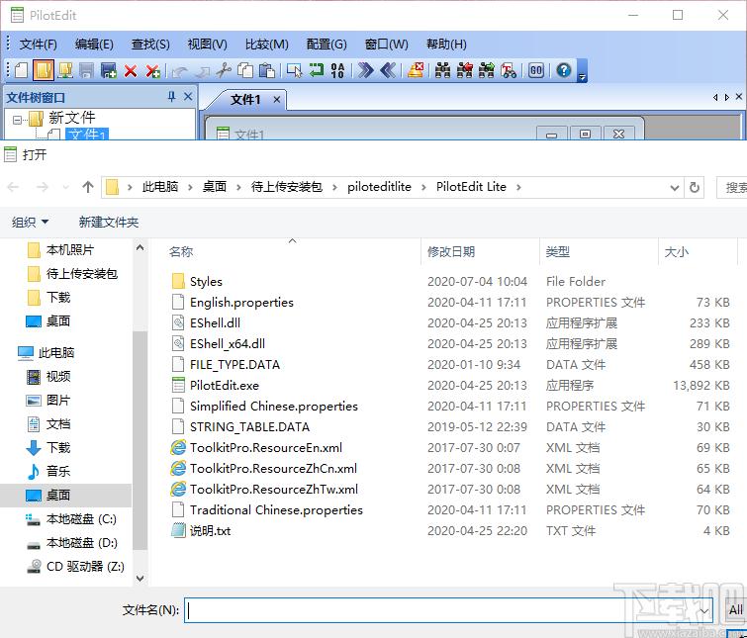Click the indent double right chevron icon
Image resolution: width=747 pixels, height=638 pixels.
pyautogui.click(x=365, y=70)
